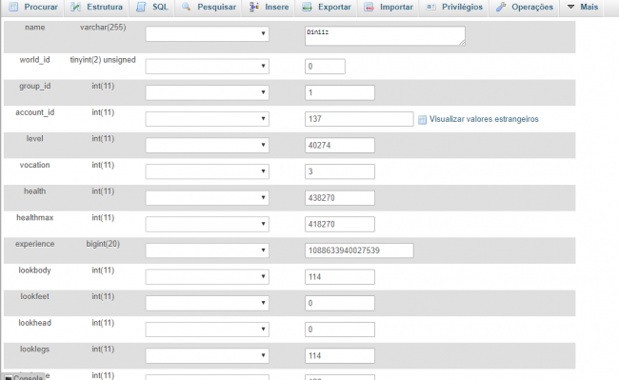Open the Operações tab
This screenshot has height=380, width=619.
[525, 7]
